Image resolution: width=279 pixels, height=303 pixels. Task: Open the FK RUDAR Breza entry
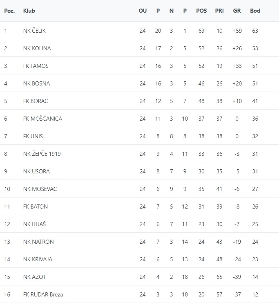point(43,294)
